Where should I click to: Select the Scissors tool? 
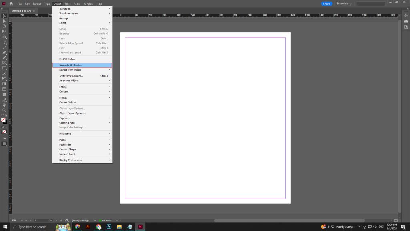(5, 73)
